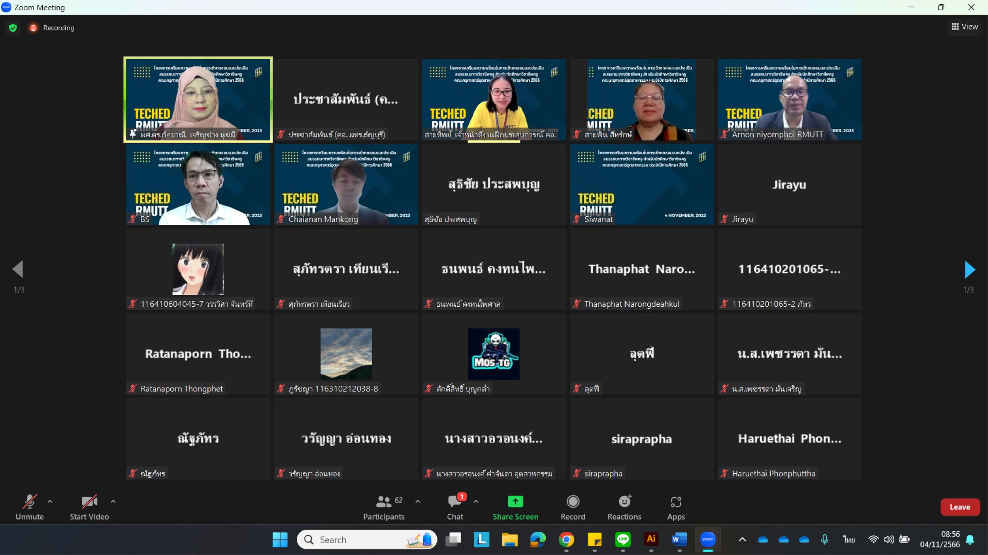
Task: Open the Reactions menu
Action: (x=624, y=508)
